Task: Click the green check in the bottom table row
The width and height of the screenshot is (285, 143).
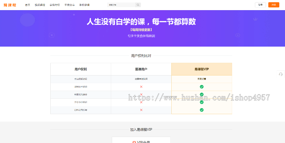Action: click(x=202, y=110)
